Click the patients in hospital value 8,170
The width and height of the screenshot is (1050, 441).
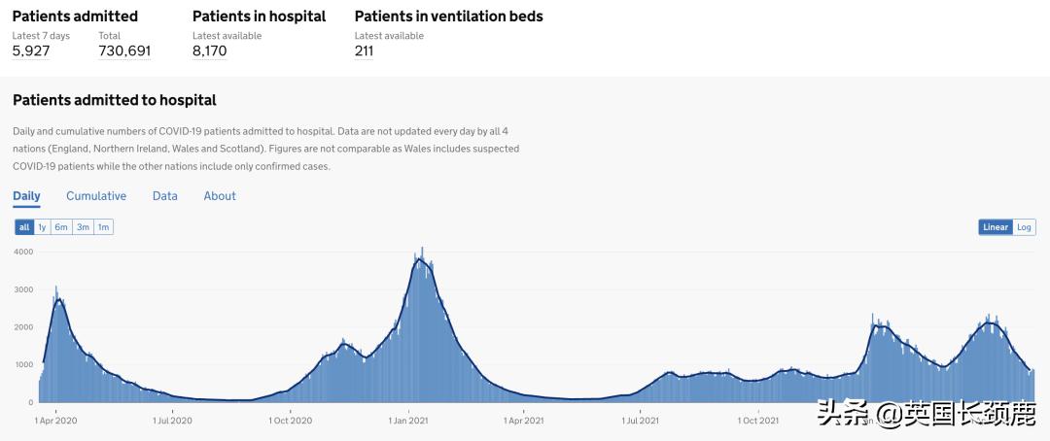pyautogui.click(x=209, y=51)
